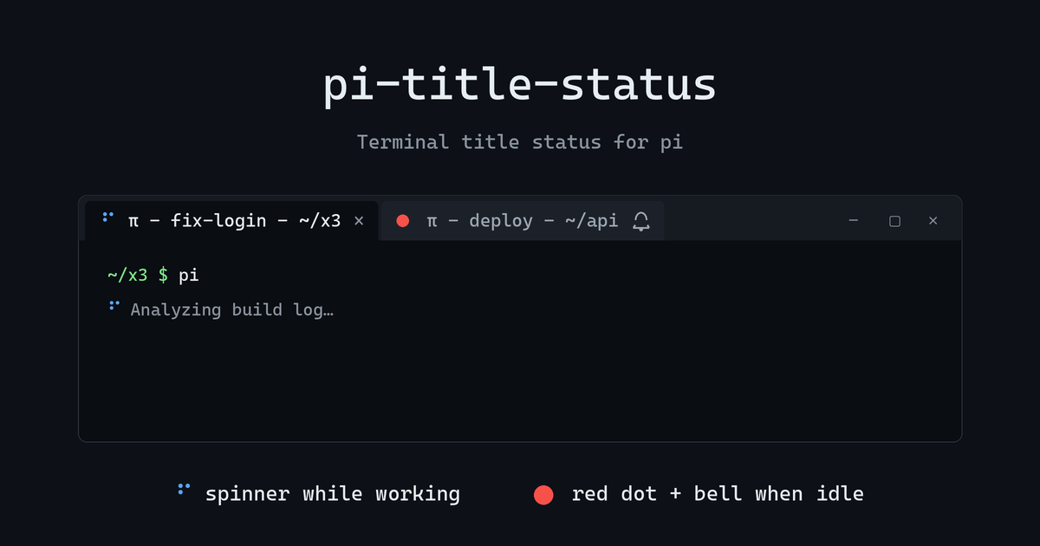Screen dimensions: 1040x546
Task: Close the terminal window
Action: pyautogui.click(x=933, y=221)
